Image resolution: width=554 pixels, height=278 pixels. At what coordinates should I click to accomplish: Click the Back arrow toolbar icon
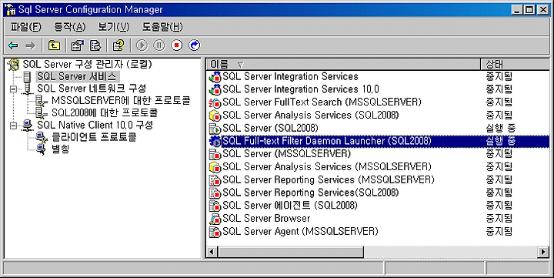pyautogui.click(x=13, y=45)
